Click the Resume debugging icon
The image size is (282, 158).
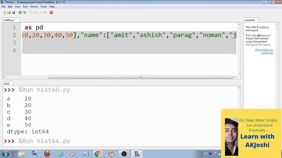[x=45, y=13]
